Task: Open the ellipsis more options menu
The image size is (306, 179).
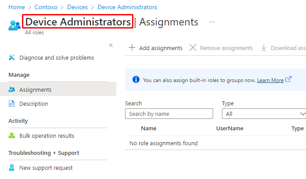Action: tap(212, 22)
